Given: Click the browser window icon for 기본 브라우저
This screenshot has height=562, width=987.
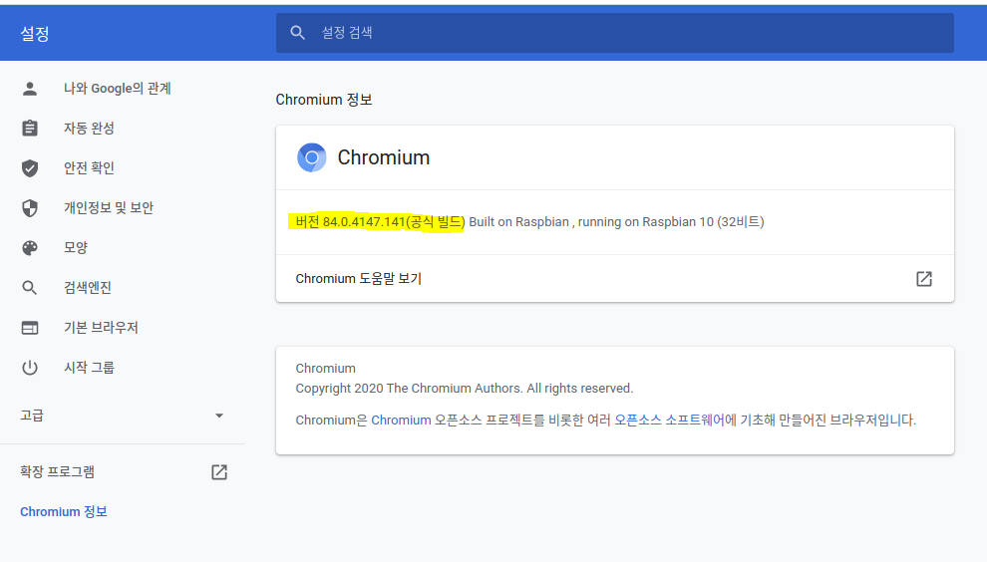Looking at the screenshot, I should coord(30,328).
